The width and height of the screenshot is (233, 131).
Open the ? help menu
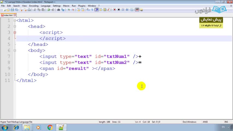point(99,6)
